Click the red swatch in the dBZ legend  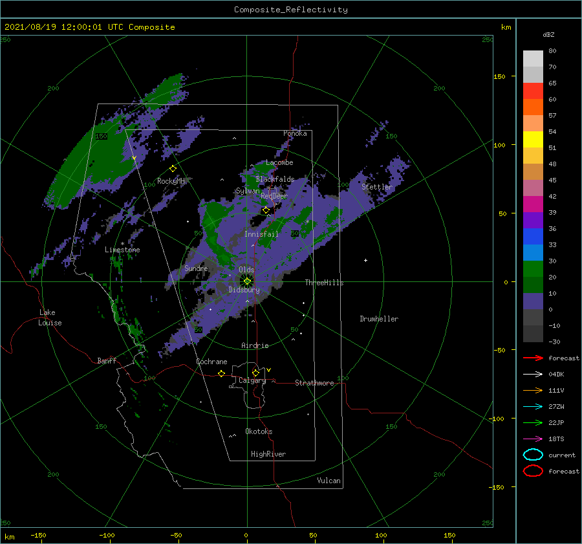pos(533,91)
